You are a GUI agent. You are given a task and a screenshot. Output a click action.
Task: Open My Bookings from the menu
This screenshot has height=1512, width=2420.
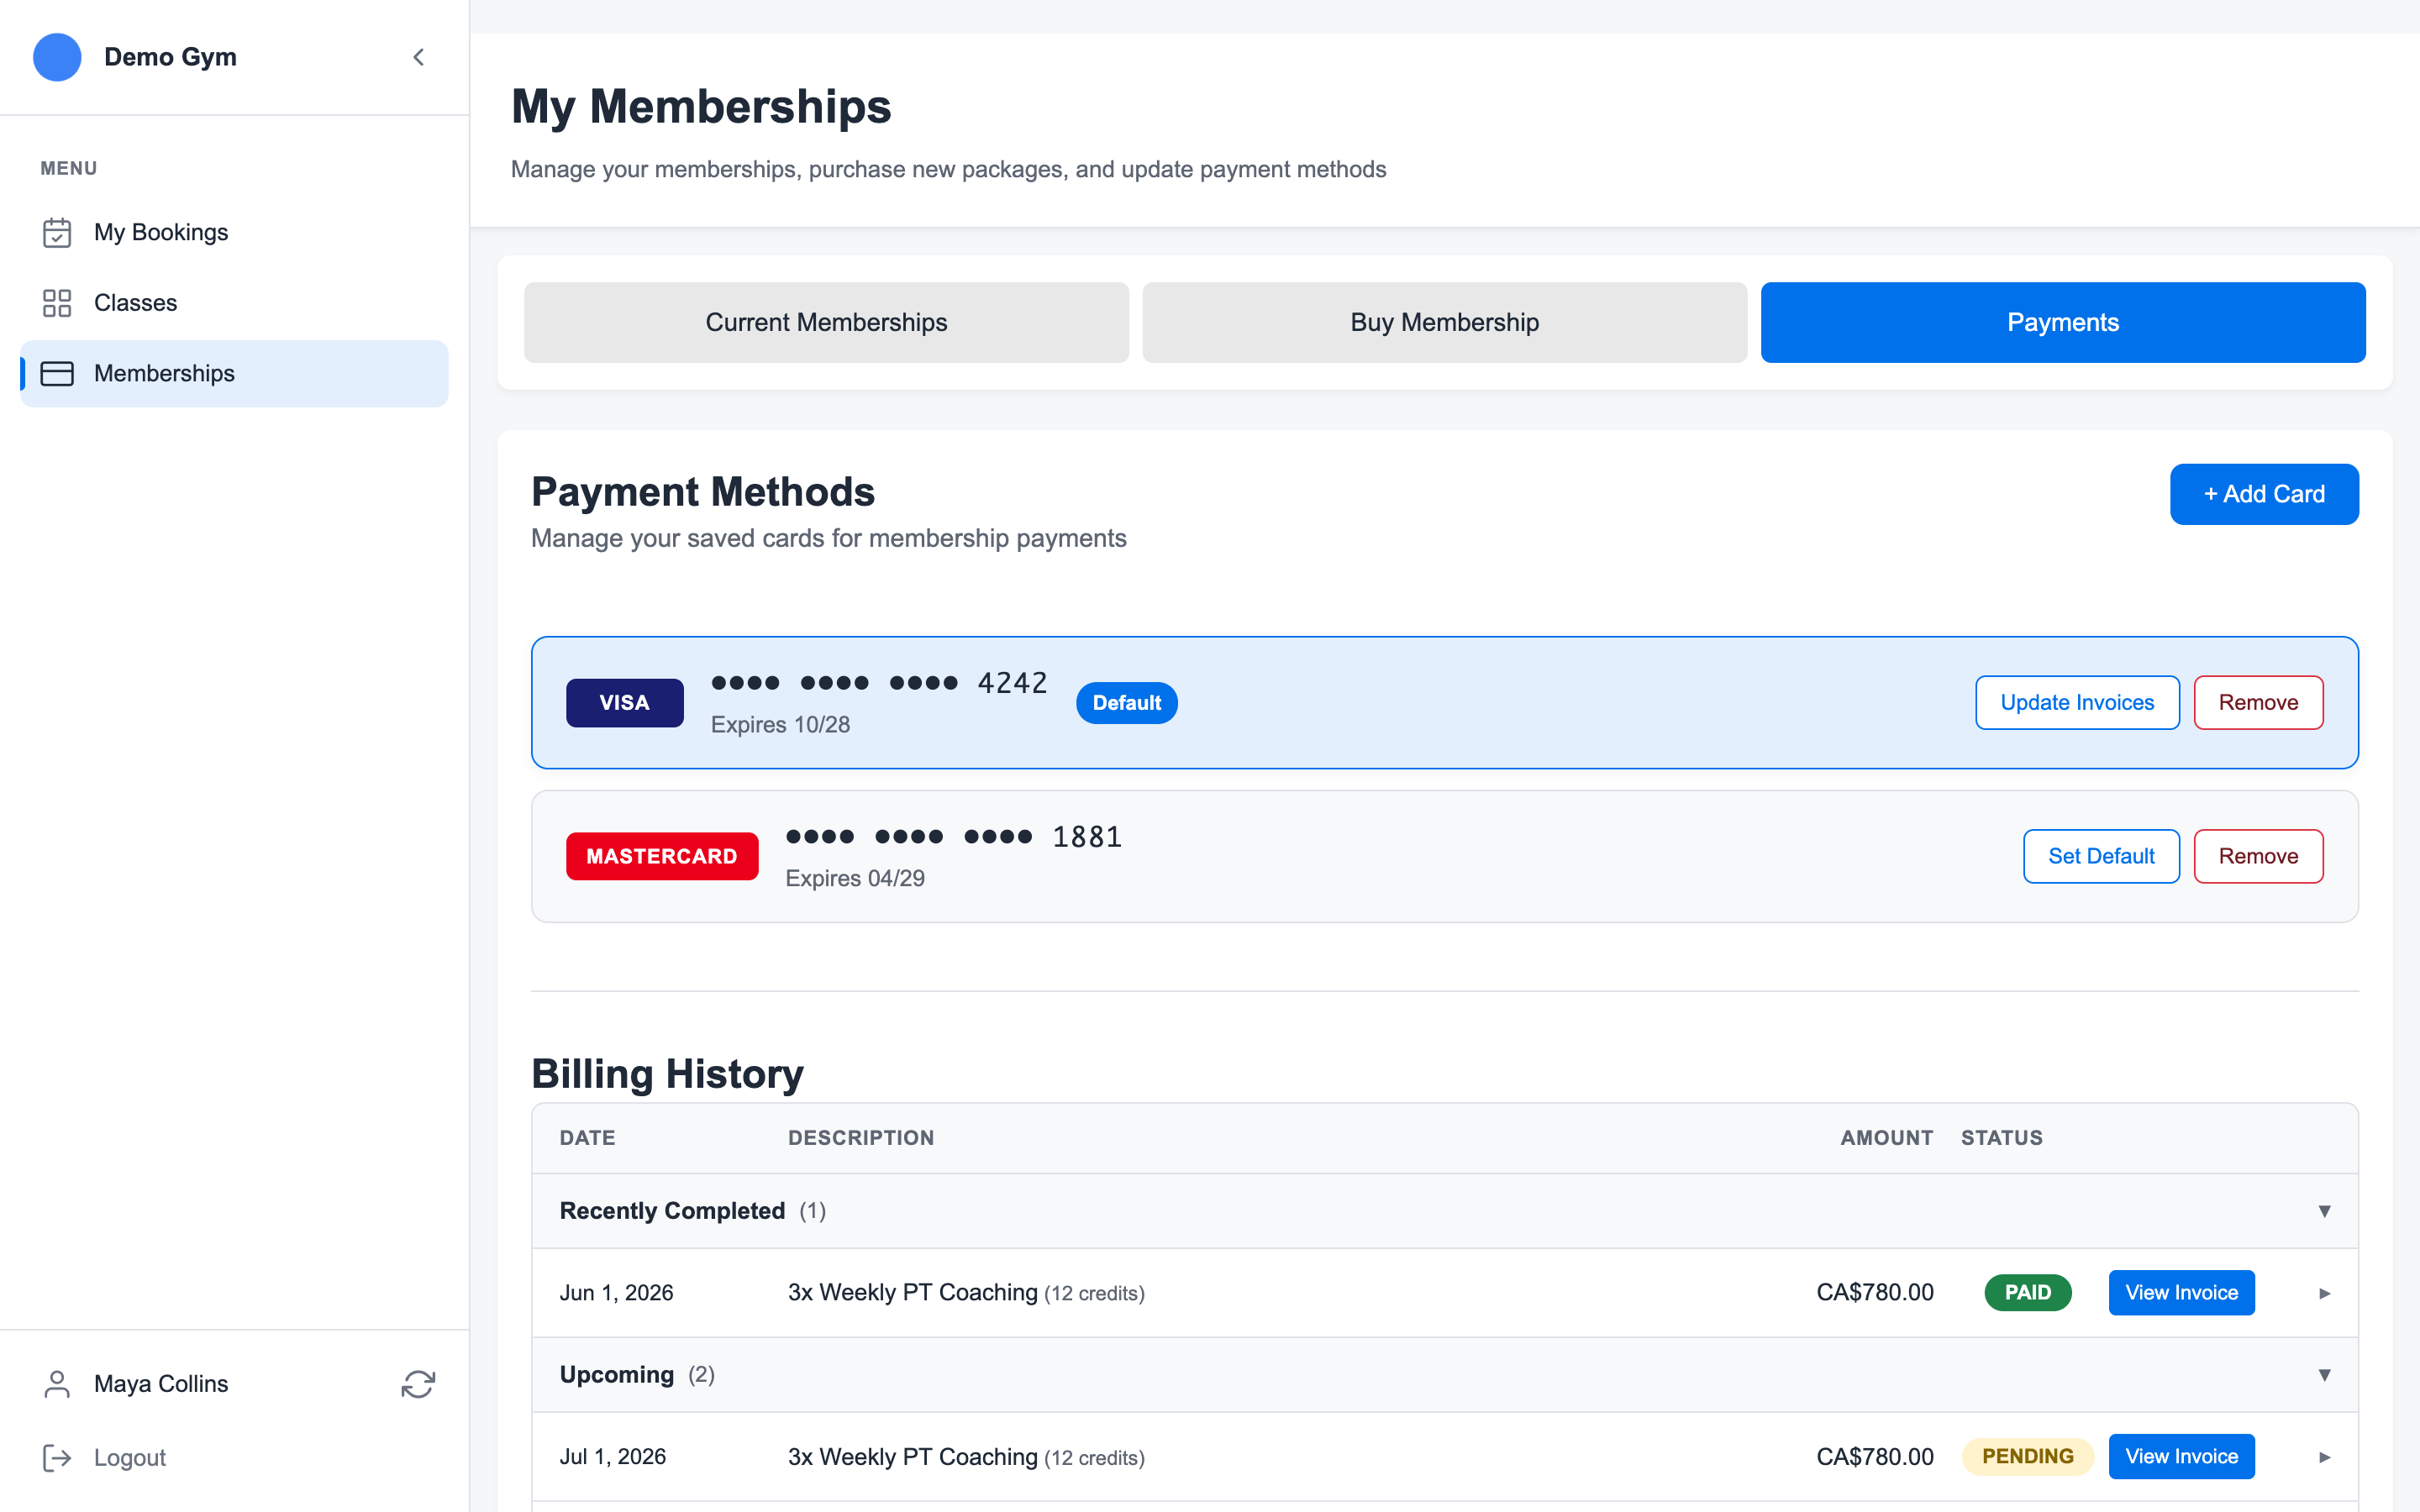pyautogui.click(x=234, y=232)
